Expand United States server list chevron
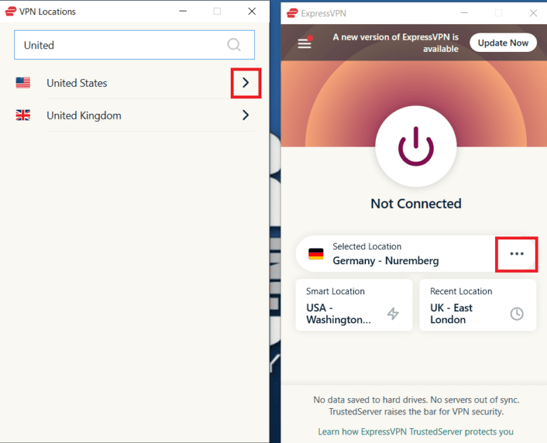The width and height of the screenshot is (547, 443). click(x=246, y=83)
